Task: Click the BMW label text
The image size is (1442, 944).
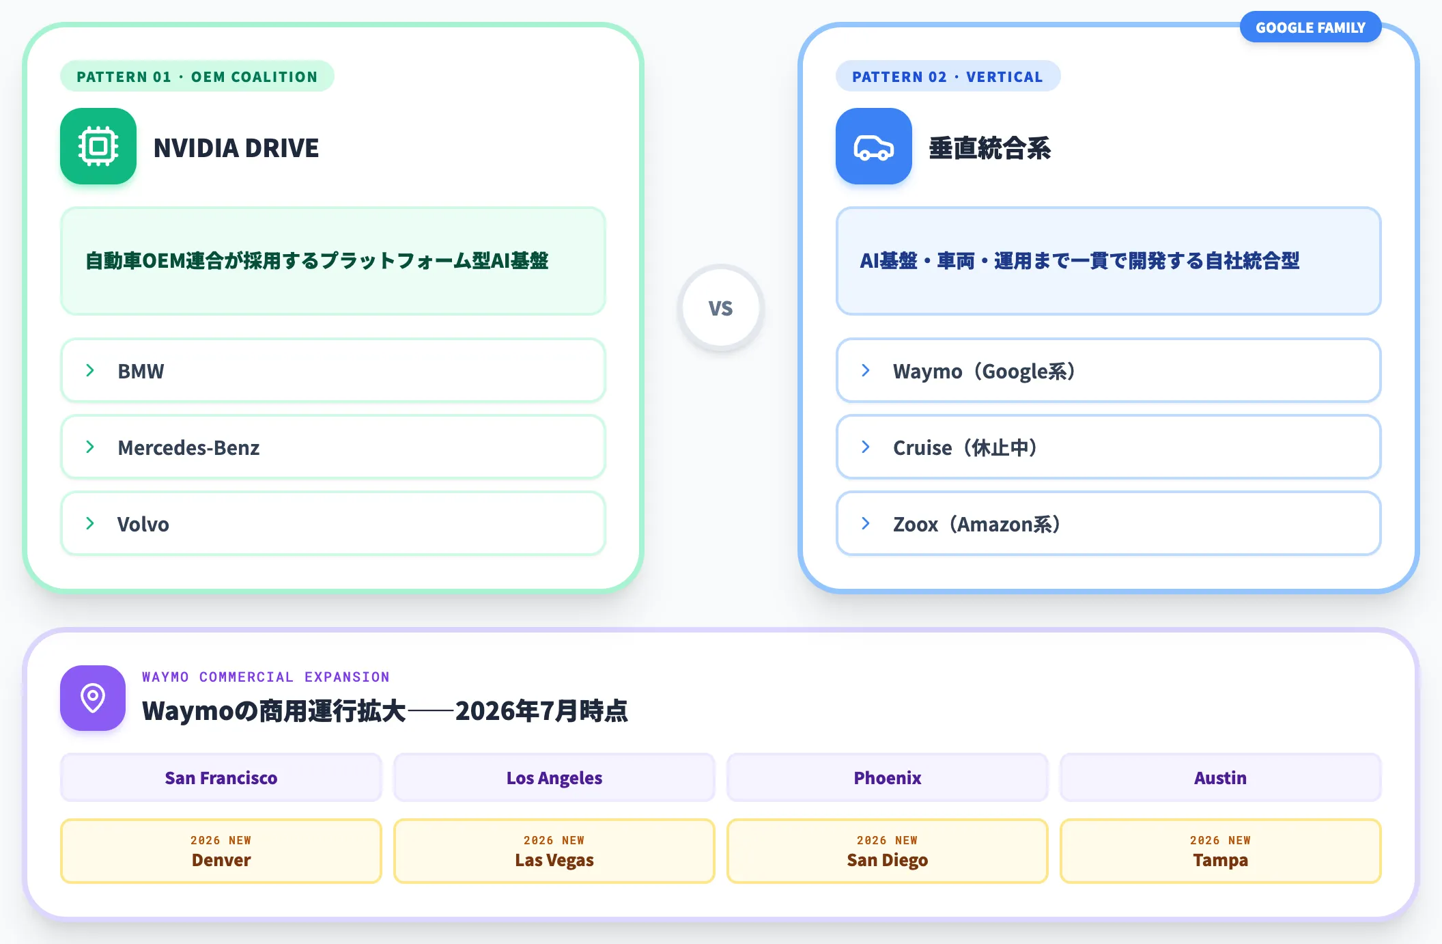Action: (141, 371)
